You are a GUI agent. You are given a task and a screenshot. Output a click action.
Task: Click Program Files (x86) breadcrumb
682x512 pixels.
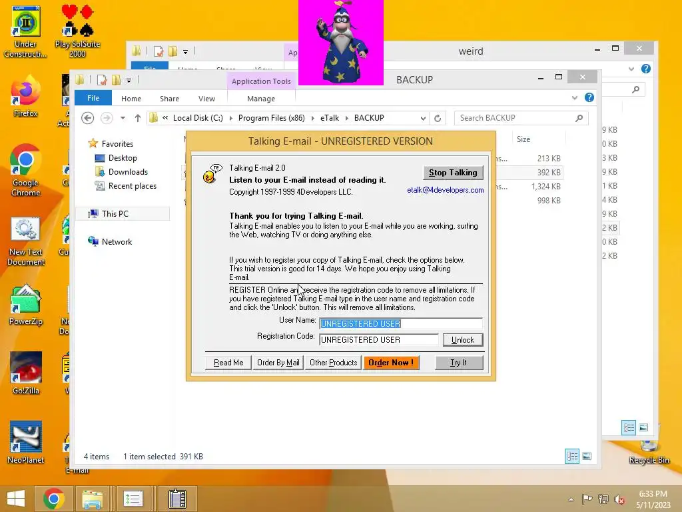coord(272,118)
